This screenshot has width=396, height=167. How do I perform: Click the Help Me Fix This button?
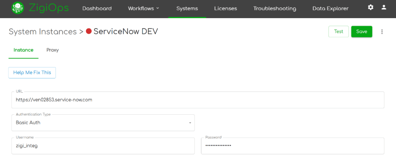click(32, 73)
